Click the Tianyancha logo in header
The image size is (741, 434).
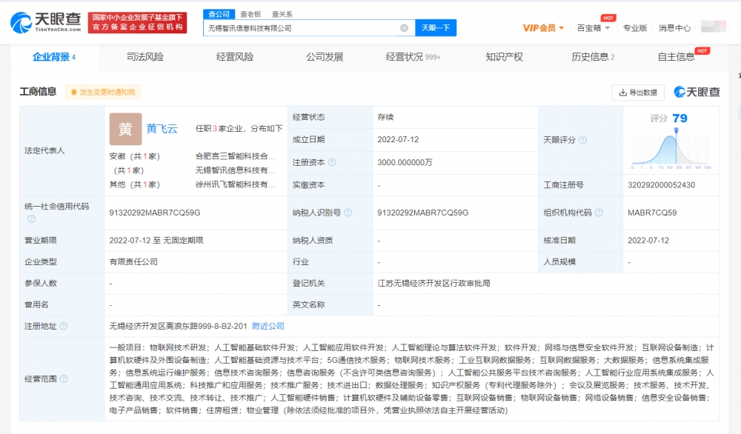pyautogui.click(x=44, y=22)
